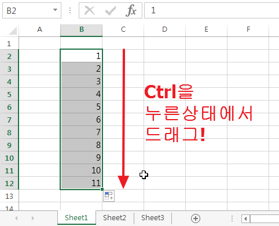The image size is (279, 226).
Task: Click previous sheet navigation arrow
Action: click(x=16, y=218)
